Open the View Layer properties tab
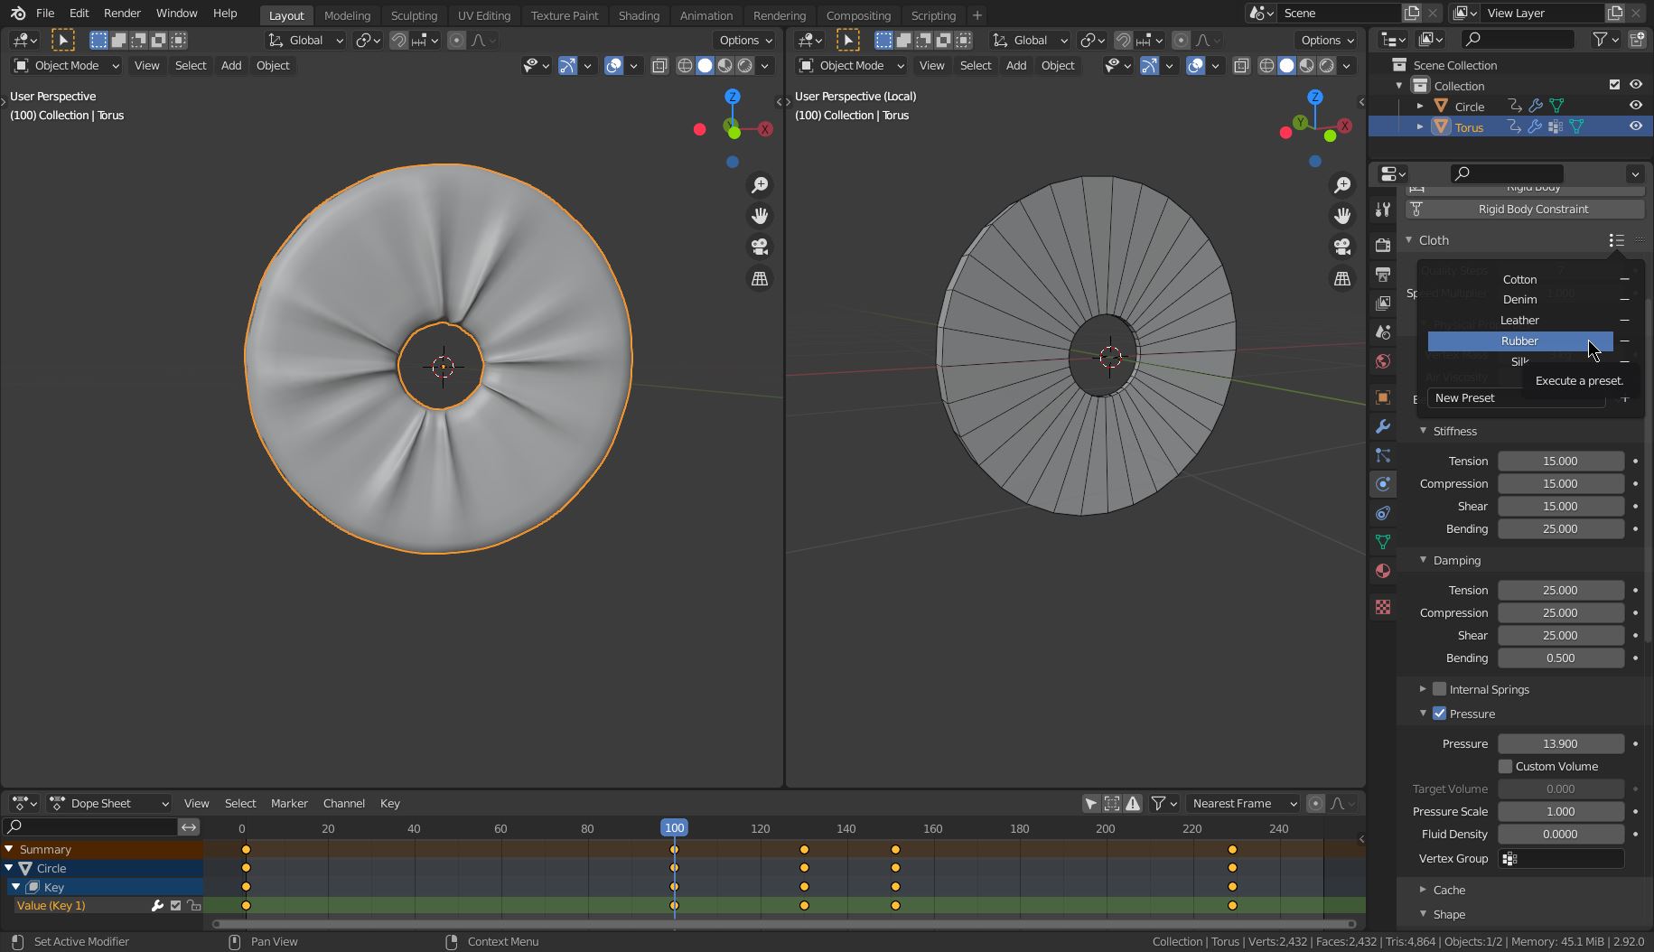Viewport: 1654px width, 952px height. point(1382,303)
